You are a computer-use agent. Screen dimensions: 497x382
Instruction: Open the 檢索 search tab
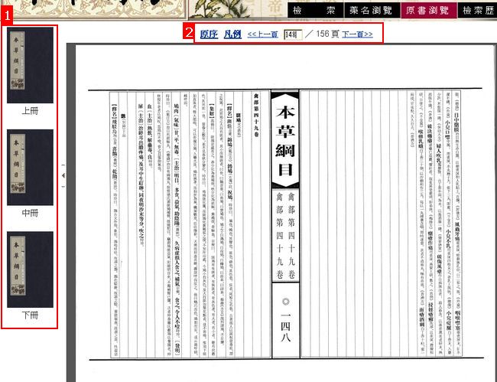315,11
